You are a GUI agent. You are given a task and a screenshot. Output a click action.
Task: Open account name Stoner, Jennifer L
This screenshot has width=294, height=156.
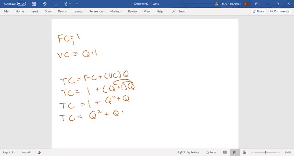(x=231, y=4)
